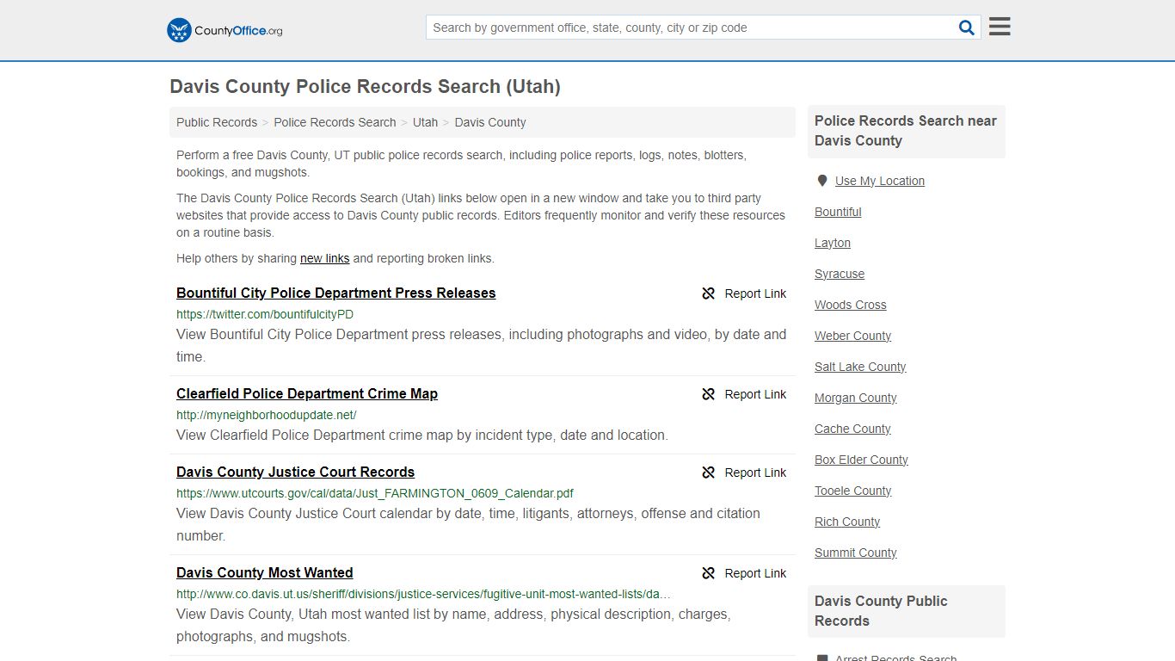Click broken-link icon for Bountiful Press Releases
Screen dimensions: 1175x661
coord(709,293)
